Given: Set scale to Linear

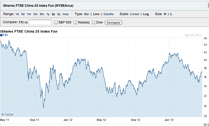Looking at the screenshot, I should (x=135, y=14).
